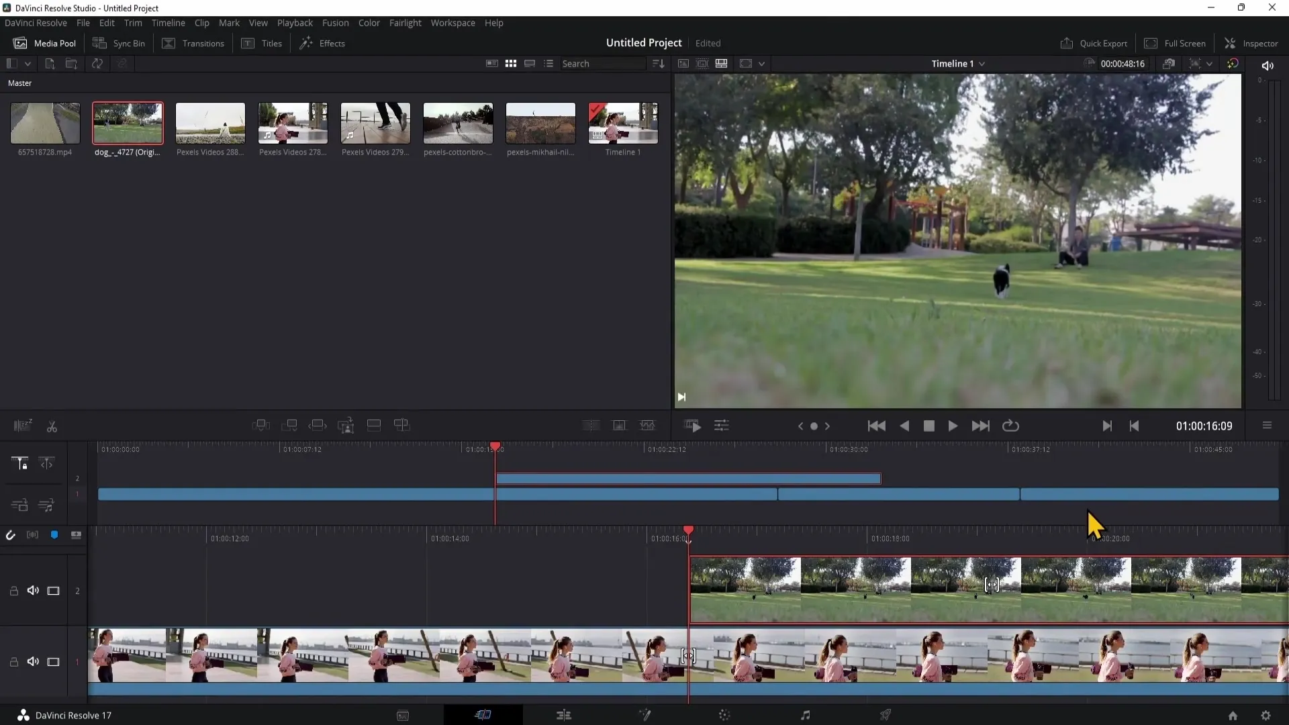The height and width of the screenshot is (725, 1289).
Task: Click the bypass color grades icon
Action: tap(1233, 64)
